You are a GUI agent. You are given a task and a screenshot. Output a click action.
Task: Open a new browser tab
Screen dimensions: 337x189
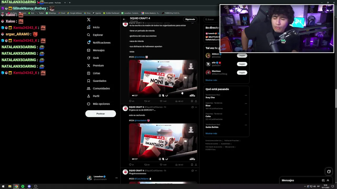70,3
